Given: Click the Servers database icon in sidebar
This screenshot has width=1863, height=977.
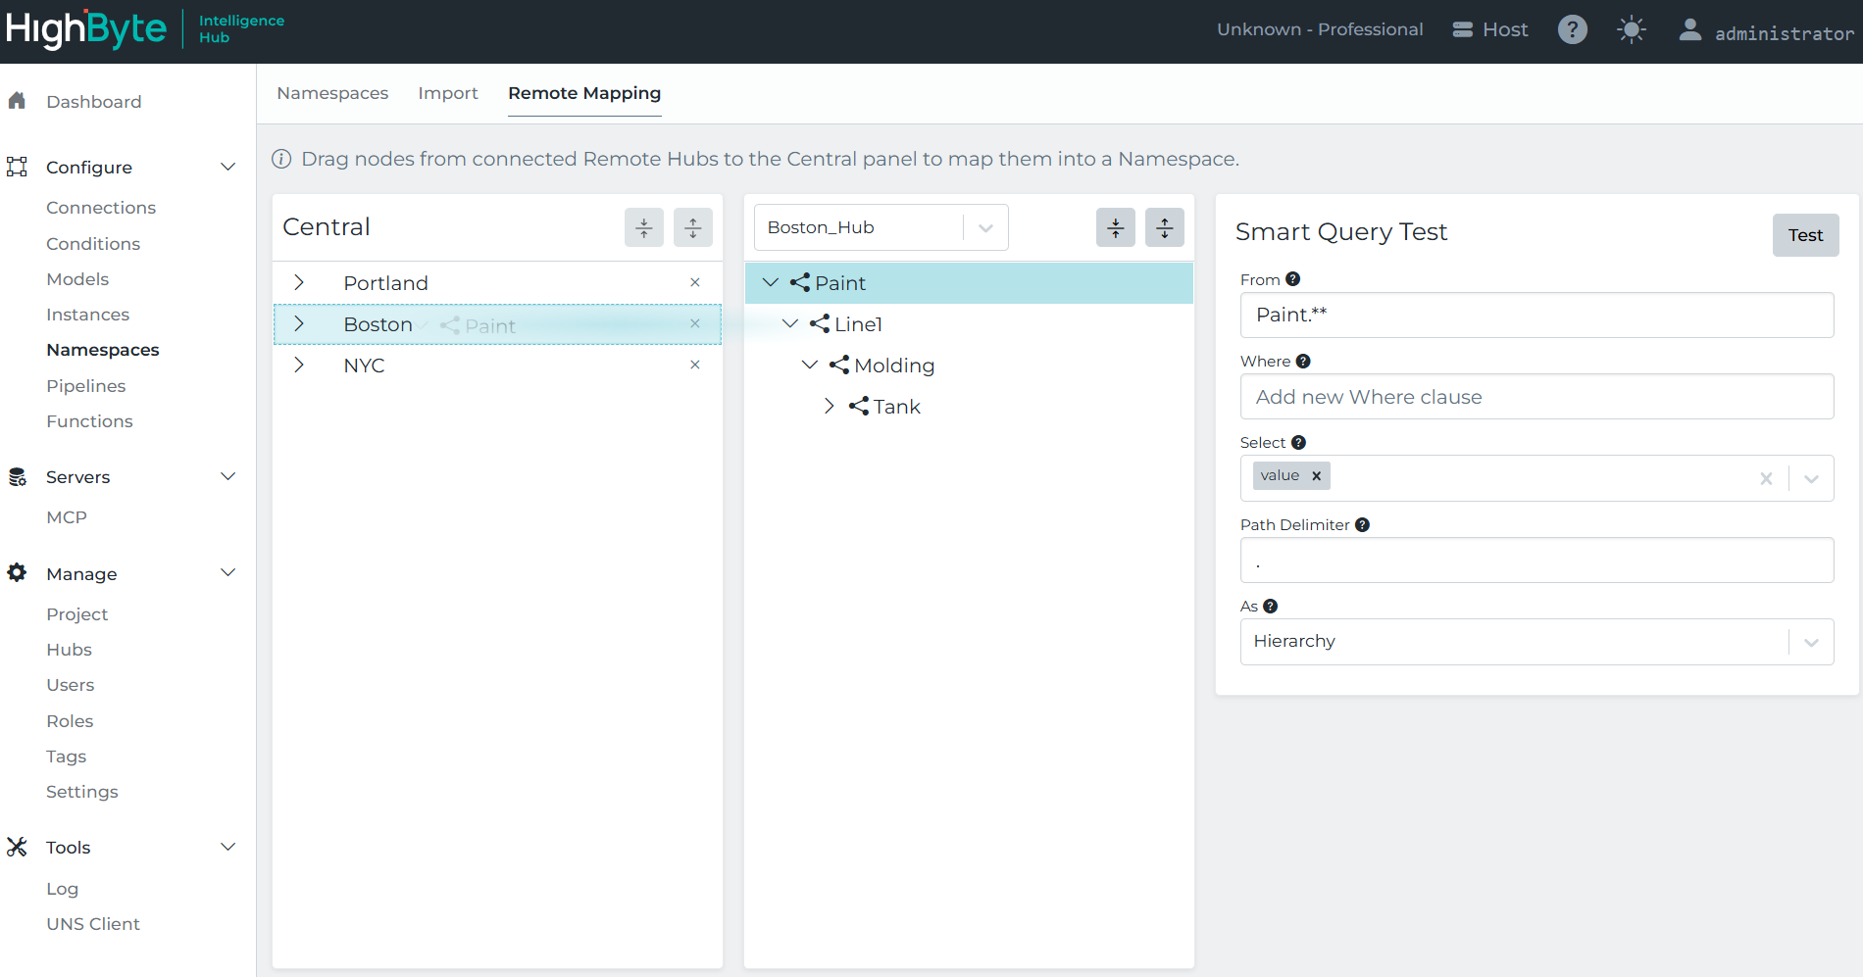Looking at the screenshot, I should click(x=17, y=476).
